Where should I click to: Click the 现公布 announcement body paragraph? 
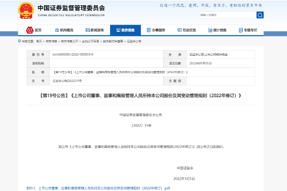tap(141, 147)
